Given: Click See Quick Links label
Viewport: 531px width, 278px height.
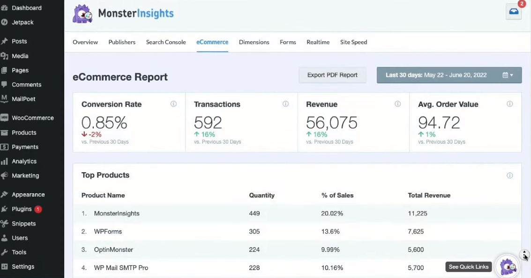Looking at the screenshot, I should [468, 267].
